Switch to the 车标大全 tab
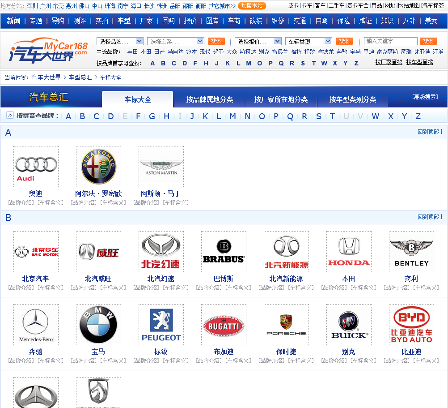Image resolution: width=448 pixels, height=408 pixels. coord(138,99)
